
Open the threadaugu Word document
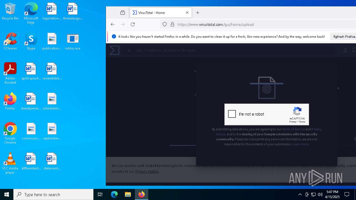pyautogui.click(x=73, y=11)
